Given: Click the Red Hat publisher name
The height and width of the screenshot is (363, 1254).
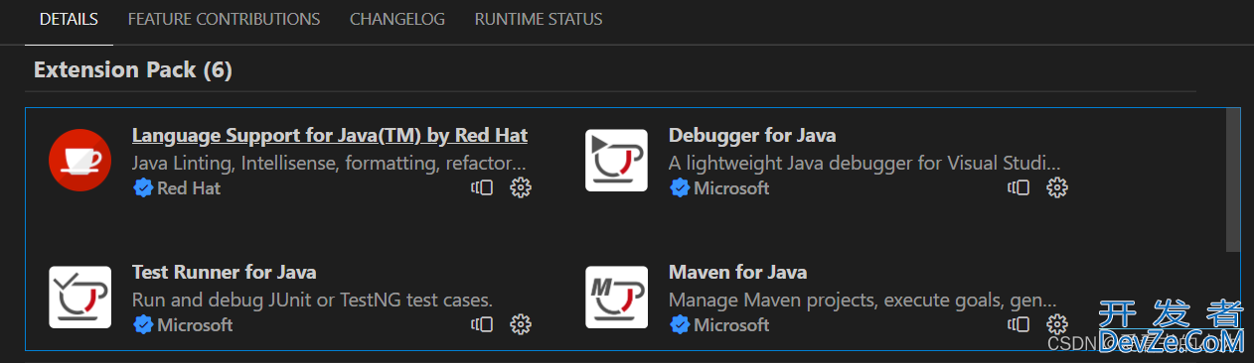Looking at the screenshot, I should coord(189,187).
